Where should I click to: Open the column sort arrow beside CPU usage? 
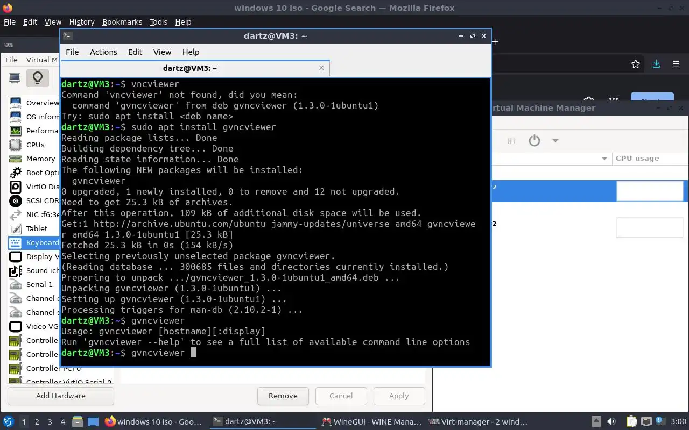[604, 158]
